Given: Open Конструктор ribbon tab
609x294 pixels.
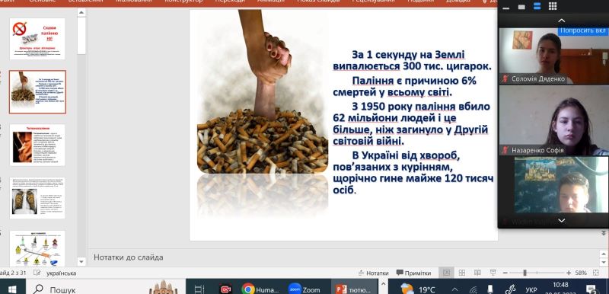Looking at the screenshot, I should coord(183,2).
